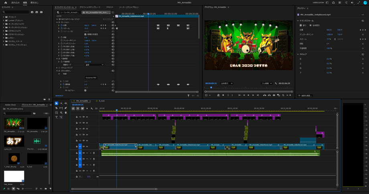
Task: Click the Extract button in Program Monitor
Action: coord(269,95)
